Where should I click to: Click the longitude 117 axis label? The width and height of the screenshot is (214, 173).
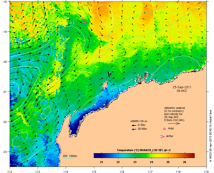coord(150,171)
